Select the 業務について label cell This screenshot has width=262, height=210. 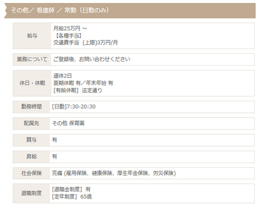point(32,59)
